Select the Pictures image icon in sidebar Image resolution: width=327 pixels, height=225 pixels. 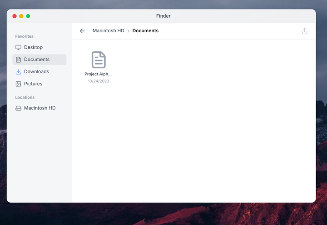[18, 84]
